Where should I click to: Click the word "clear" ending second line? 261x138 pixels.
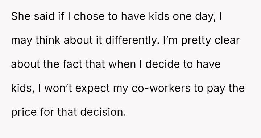click(x=227, y=40)
